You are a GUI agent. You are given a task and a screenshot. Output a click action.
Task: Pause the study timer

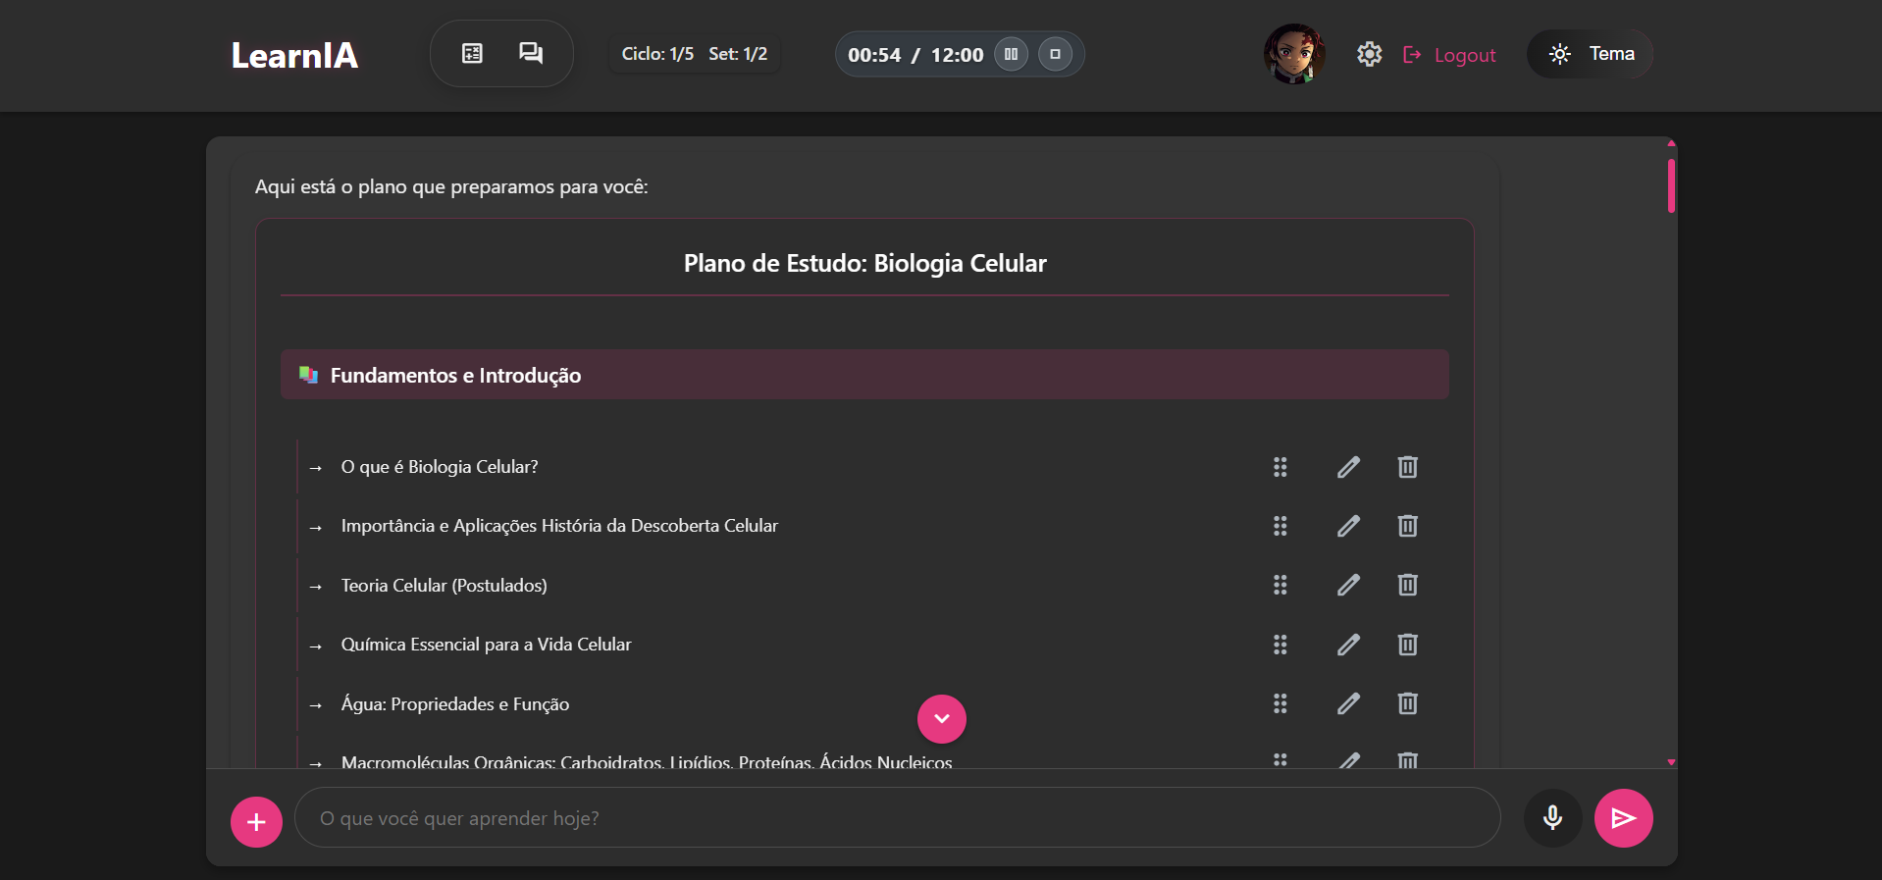pyautogui.click(x=1011, y=54)
